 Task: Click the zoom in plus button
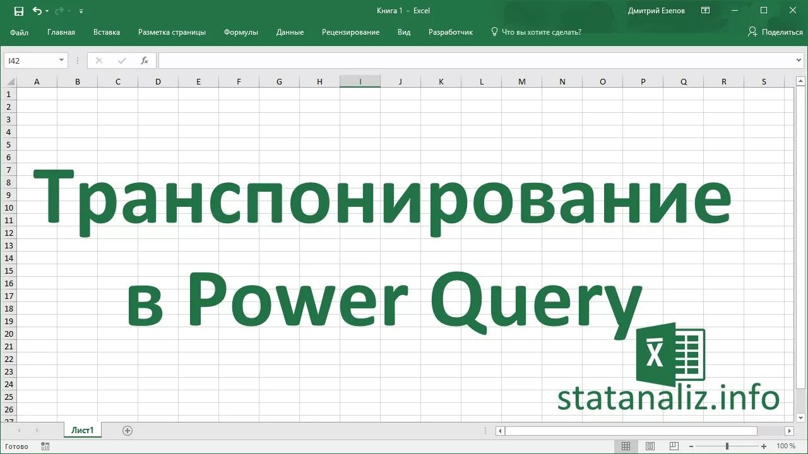763,446
